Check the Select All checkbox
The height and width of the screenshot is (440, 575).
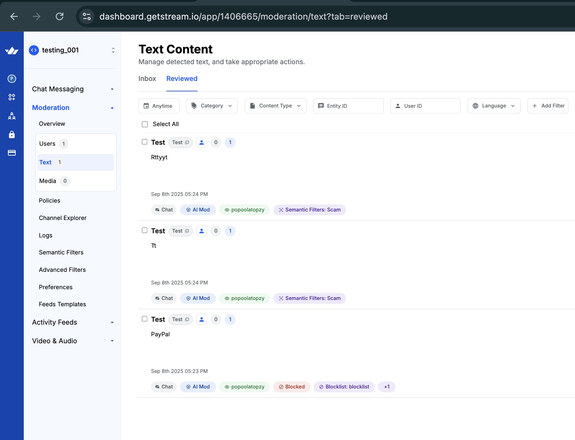tap(145, 124)
